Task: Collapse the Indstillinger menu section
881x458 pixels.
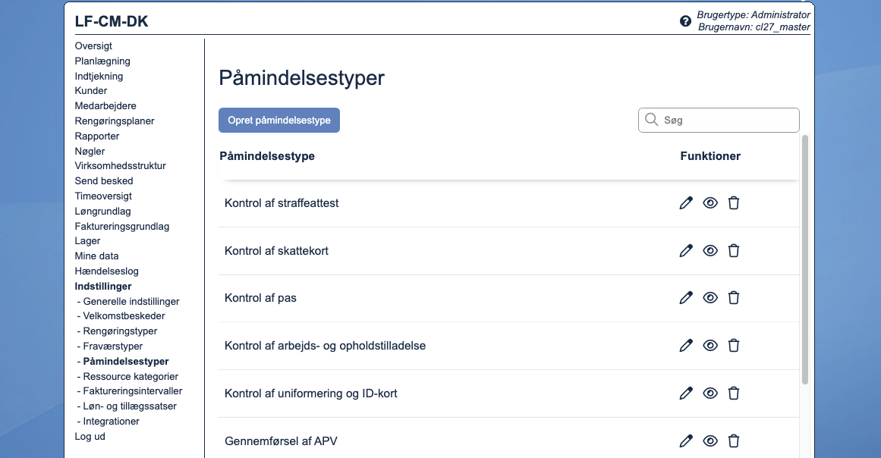Action: click(x=103, y=287)
